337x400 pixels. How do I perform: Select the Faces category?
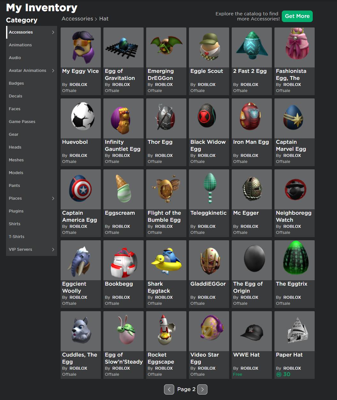(32, 109)
